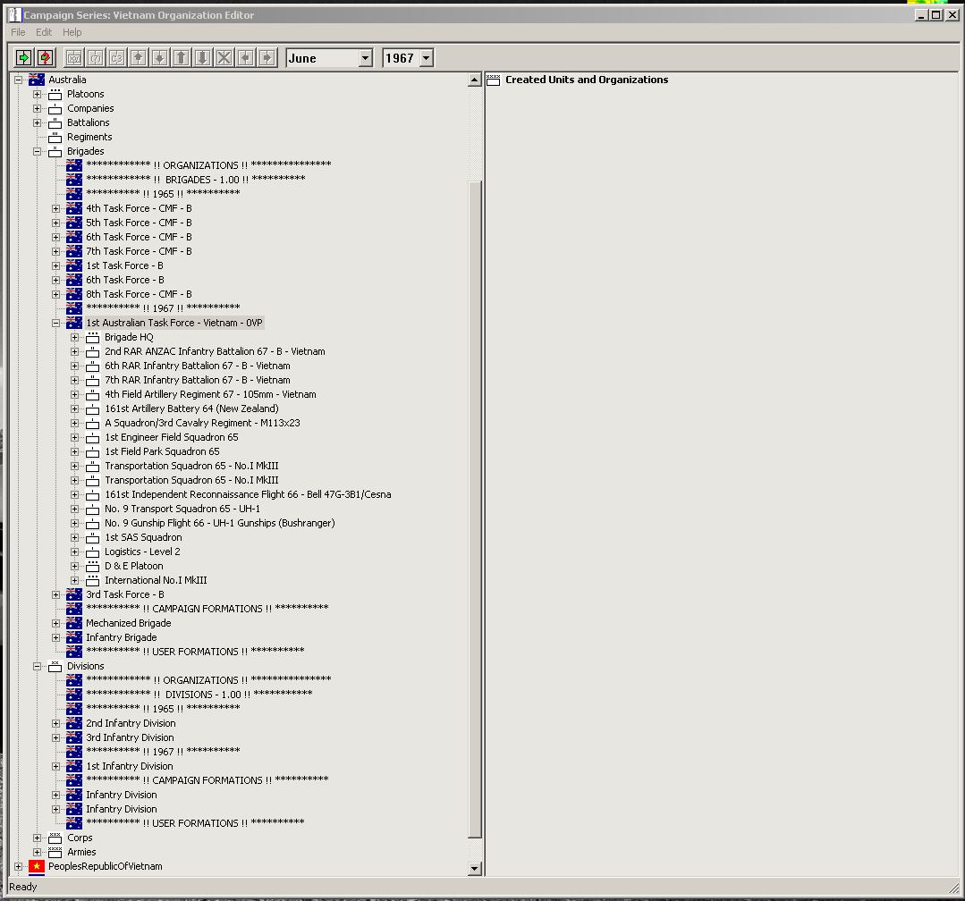The image size is (965, 901).
Task: Expand the 1st SAS Squadron node
Action: [x=74, y=537]
